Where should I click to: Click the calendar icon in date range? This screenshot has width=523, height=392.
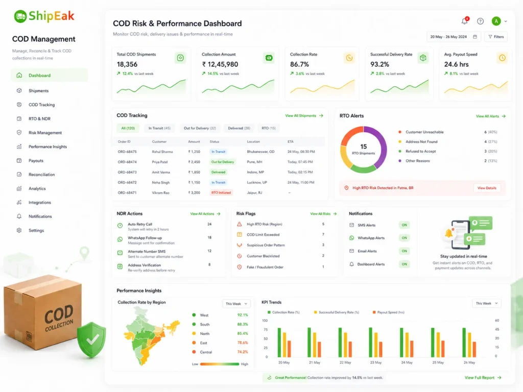point(475,37)
